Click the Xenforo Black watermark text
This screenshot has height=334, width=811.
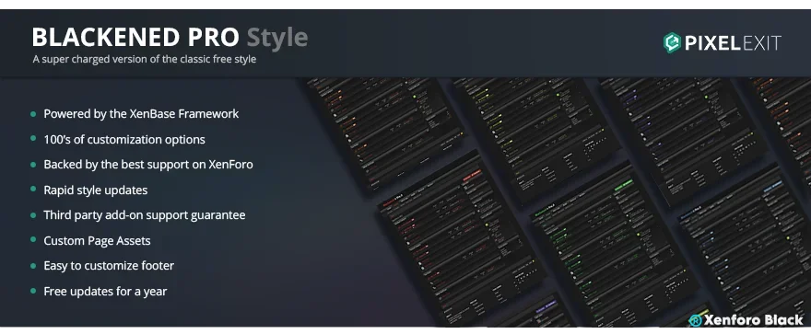coord(753,320)
